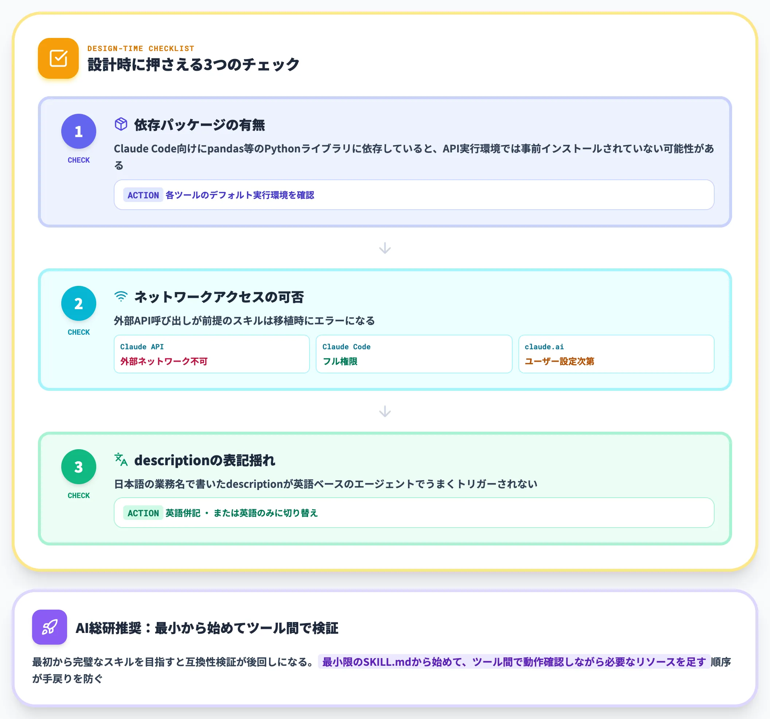Click the green number 3 circle
The image size is (770, 719).
[79, 467]
